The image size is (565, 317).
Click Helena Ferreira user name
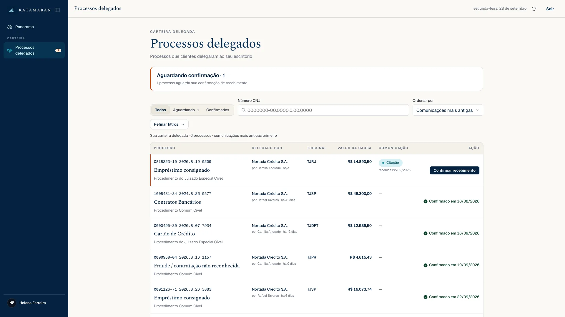click(x=33, y=303)
